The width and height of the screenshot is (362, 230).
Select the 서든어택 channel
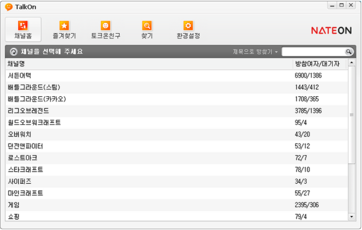pos(176,76)
